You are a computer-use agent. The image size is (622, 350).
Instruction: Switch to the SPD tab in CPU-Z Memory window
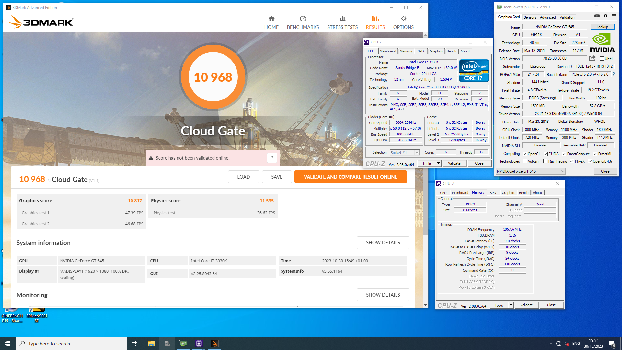493,193
